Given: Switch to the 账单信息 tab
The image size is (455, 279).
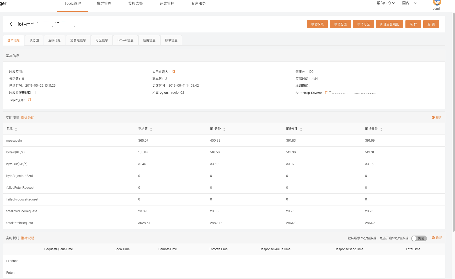Looking at the screenshot, I should 171,40.
